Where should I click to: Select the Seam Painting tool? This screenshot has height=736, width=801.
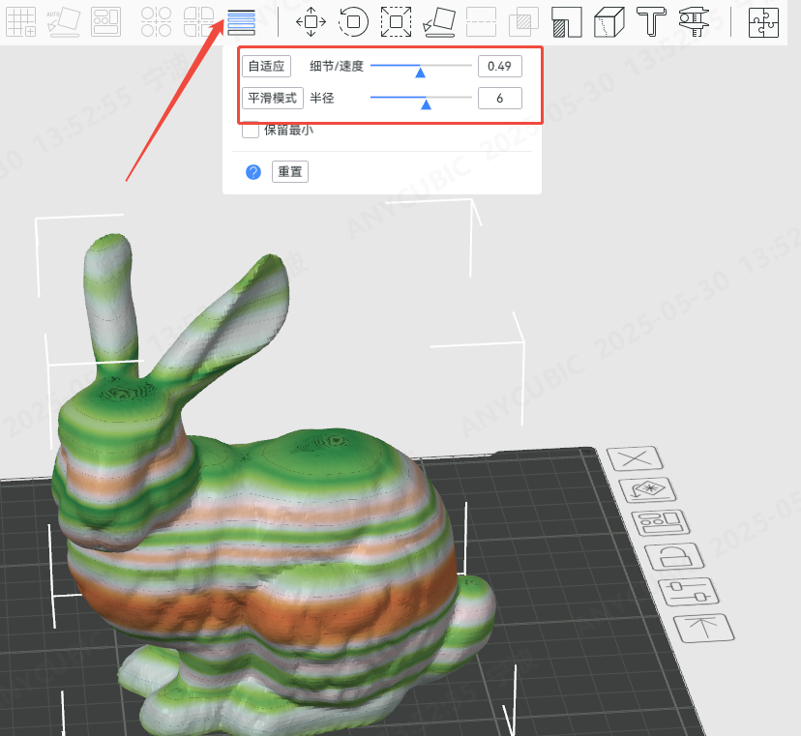click(608, 21)
